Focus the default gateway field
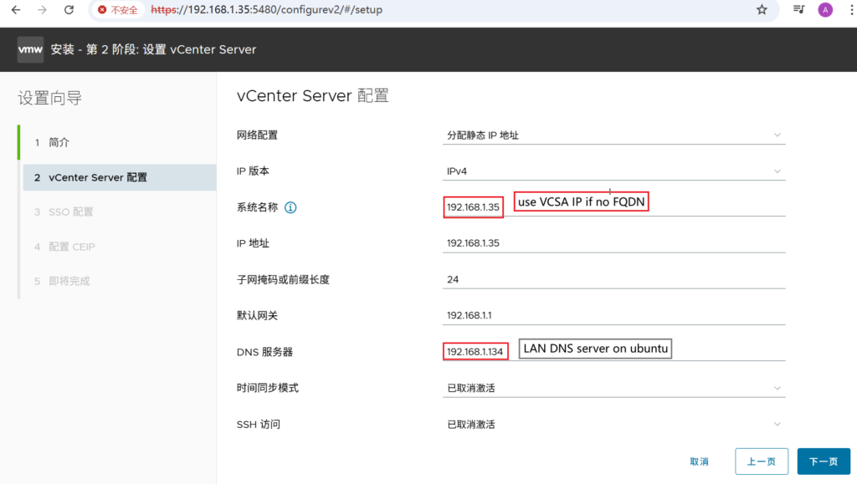This screenshot has width=857, height=484. click(x=613, y=315)
